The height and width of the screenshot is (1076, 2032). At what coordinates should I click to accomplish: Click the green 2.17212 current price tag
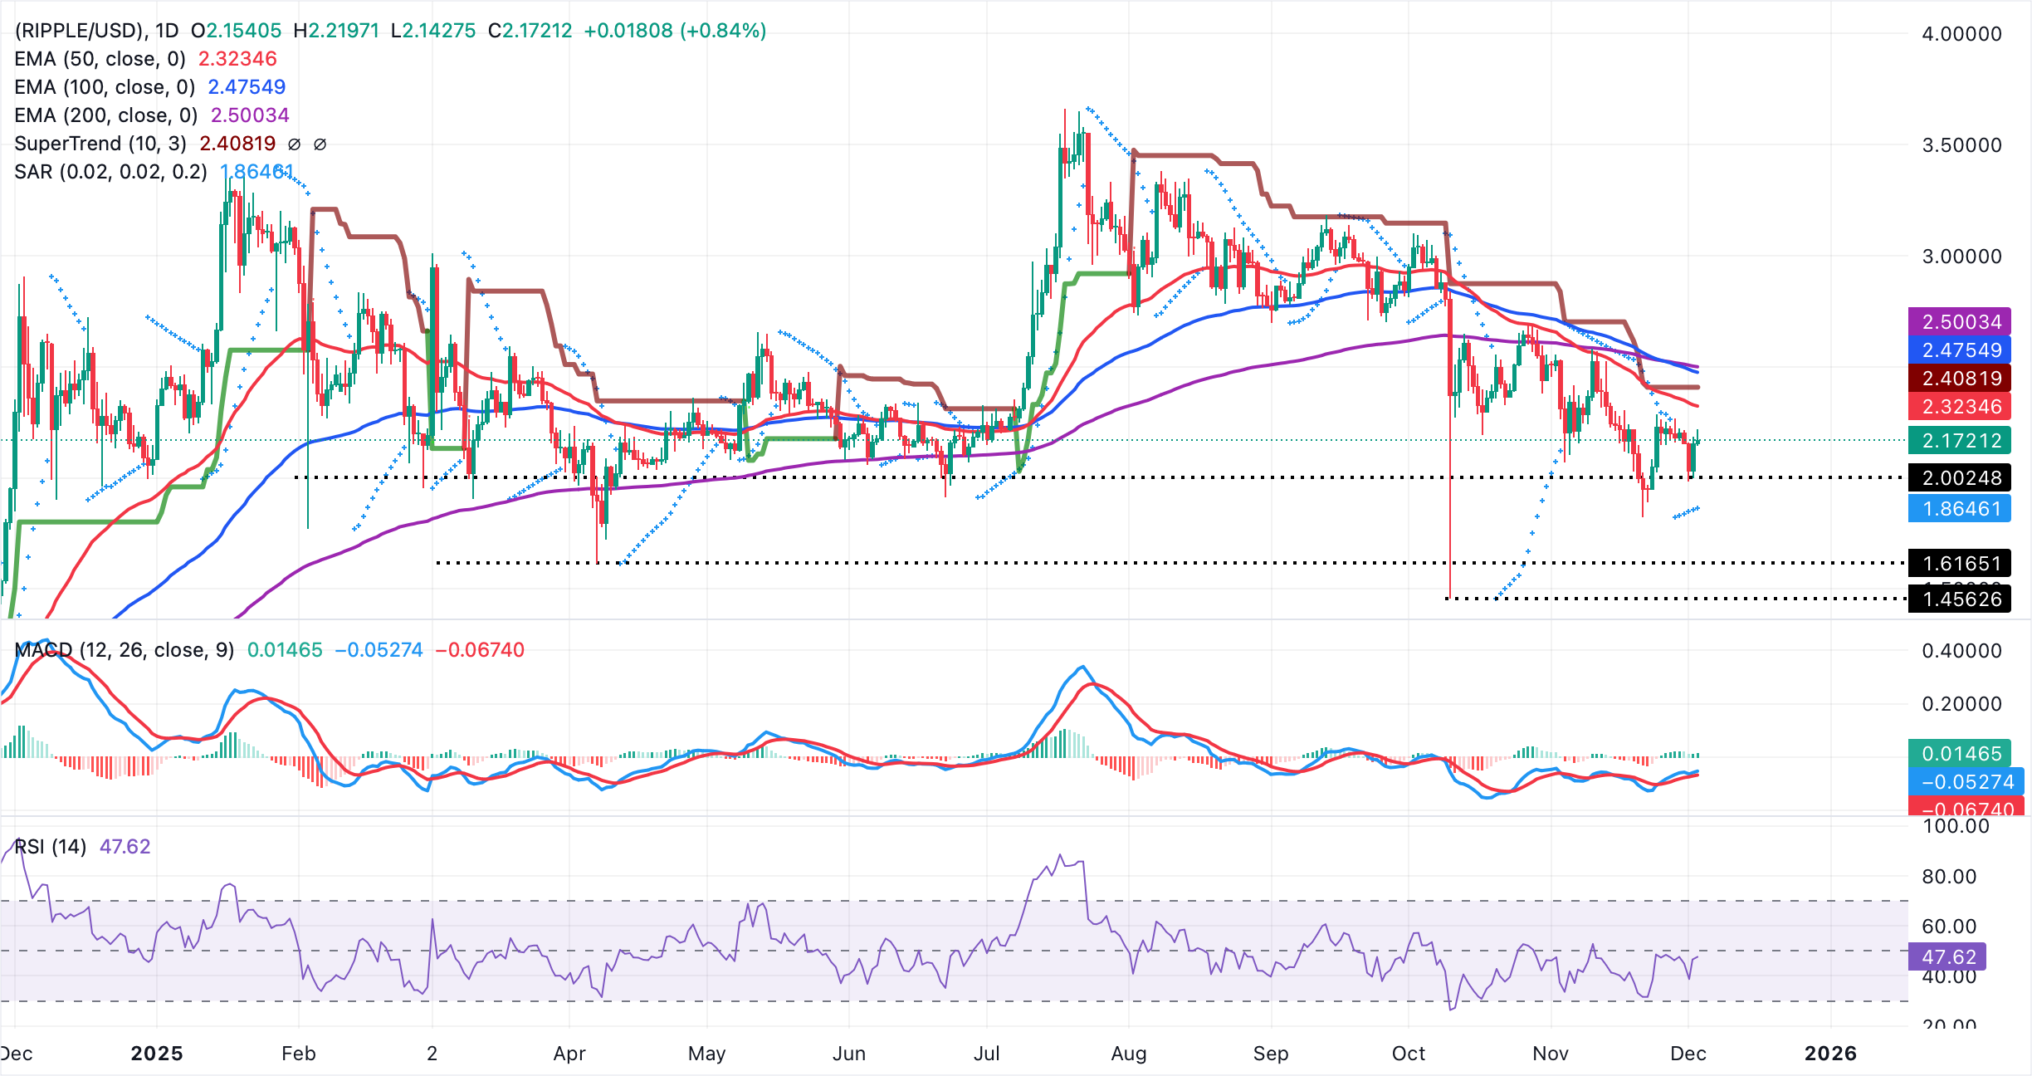[x=1959, y=441]
